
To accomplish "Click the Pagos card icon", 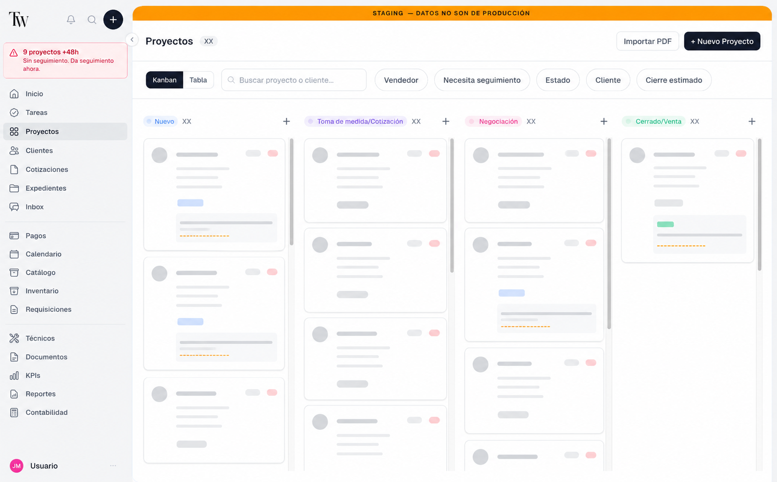I will pyautogui.click(x=14, y=236).
